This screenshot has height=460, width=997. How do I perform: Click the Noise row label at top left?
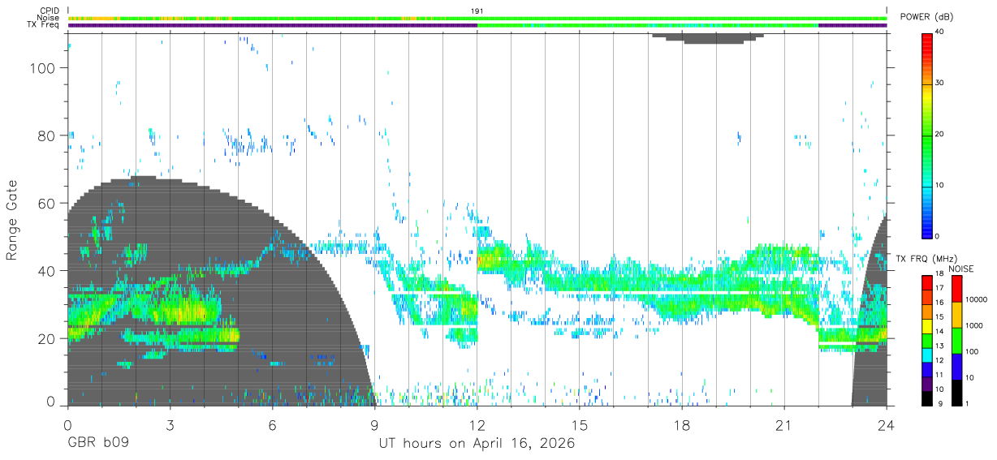pos(49,18)
